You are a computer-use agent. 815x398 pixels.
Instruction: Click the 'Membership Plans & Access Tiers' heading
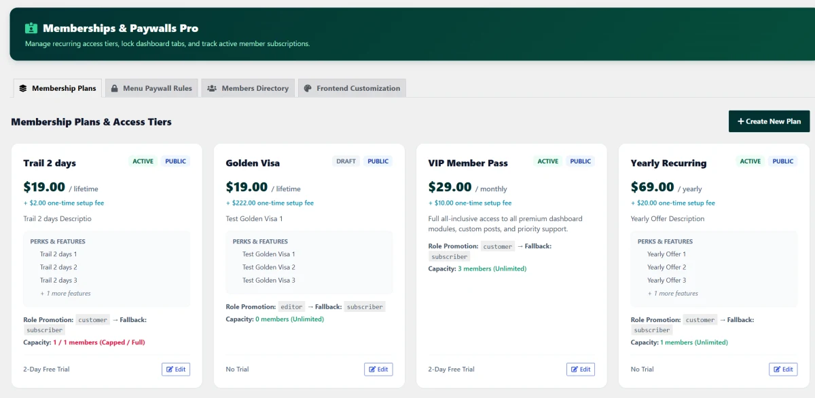click(x=91, y=122)
